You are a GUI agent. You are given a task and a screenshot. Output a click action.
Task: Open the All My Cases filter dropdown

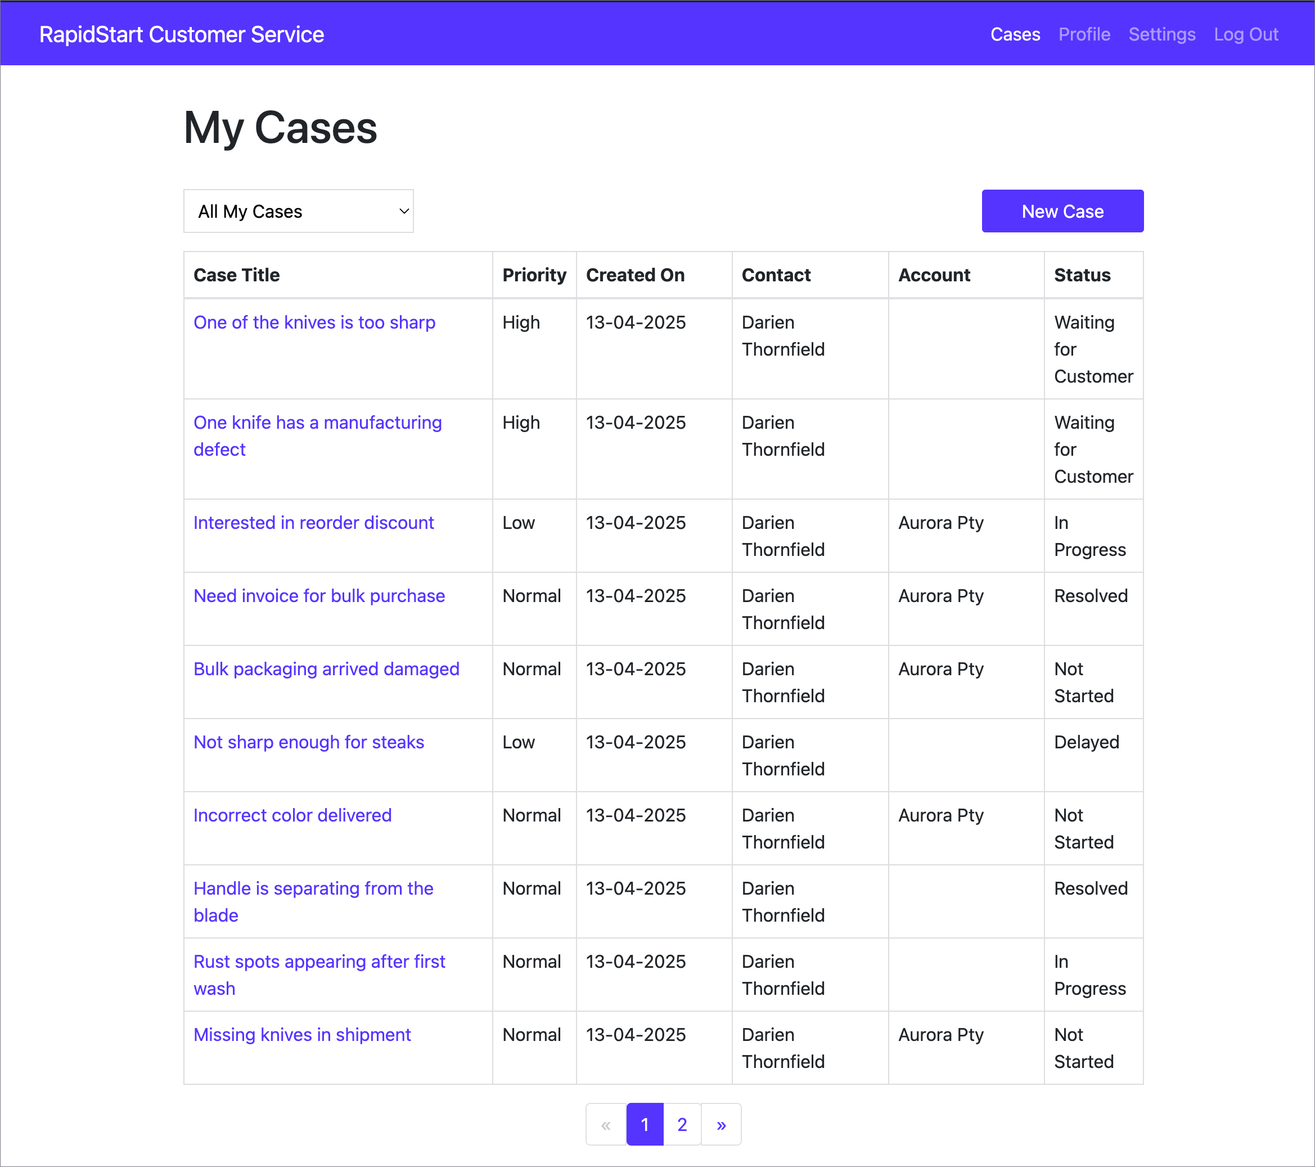click(x=299, y=211)
